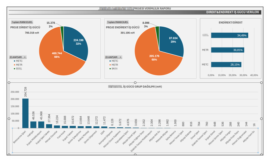Open ID.KAPSAM filter dropdown in direct chart
The image size is (270, 162).
pos(25,57)
